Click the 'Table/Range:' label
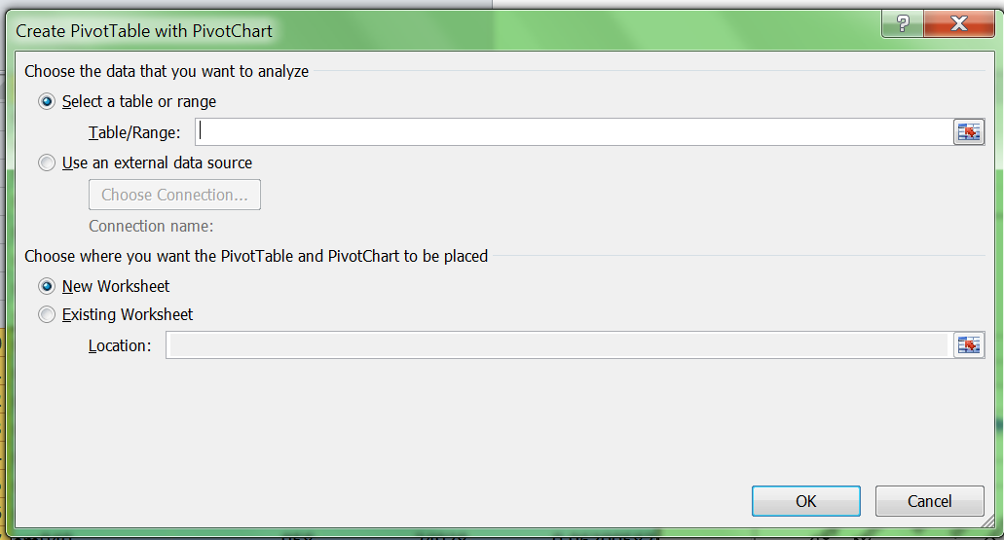 pyautogui.click(x=134, y=132)
